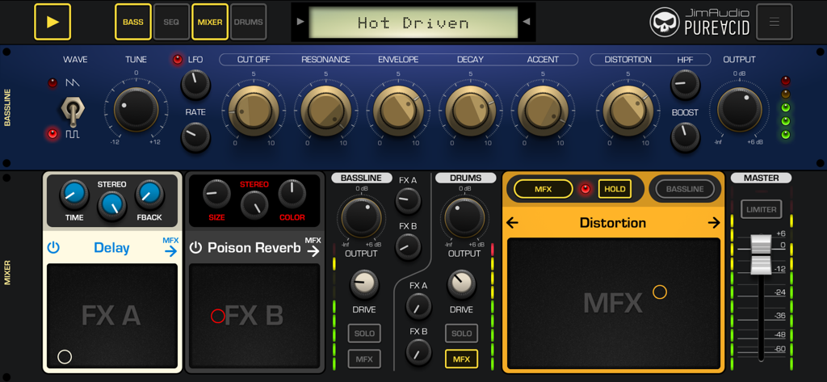This screenshot has height=382, width=827.
Task: Click the Bassline FX B send knob
Action: coord(408,246)
